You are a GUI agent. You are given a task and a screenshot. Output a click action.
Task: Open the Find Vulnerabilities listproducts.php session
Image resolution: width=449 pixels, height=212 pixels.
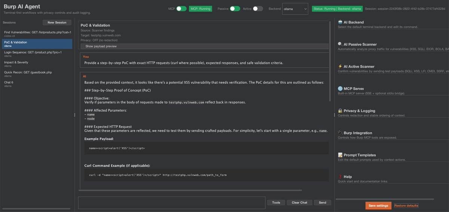click(36, 34)
